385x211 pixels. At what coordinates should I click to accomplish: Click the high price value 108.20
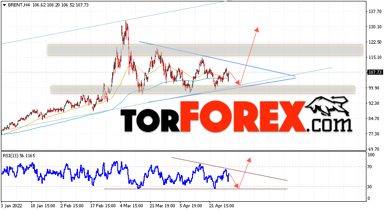(53, 5)
